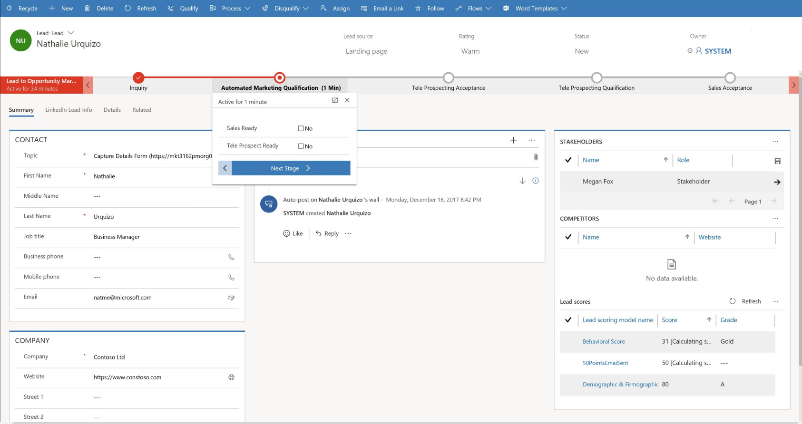This screenshot has width=802, height=424.
Task: Refresh the lead scores
Action: (745, 301)
